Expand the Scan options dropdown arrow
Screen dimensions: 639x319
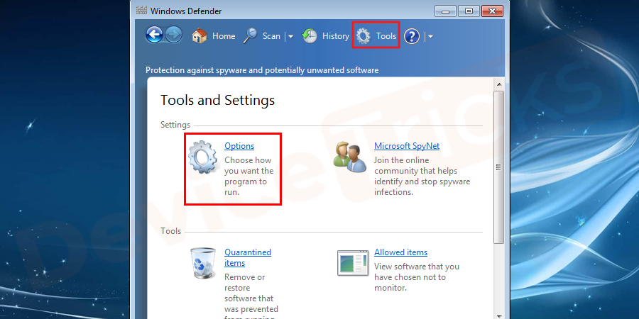click(x=290, y=37)
